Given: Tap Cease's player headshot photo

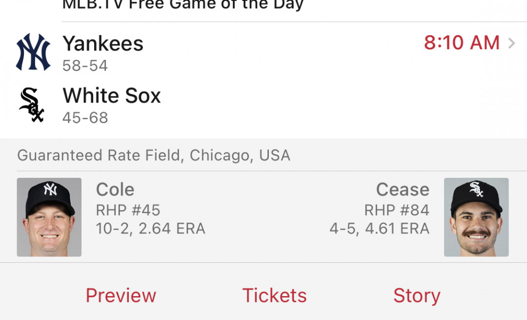Looking at the screenshot, I should coord(476,217).
